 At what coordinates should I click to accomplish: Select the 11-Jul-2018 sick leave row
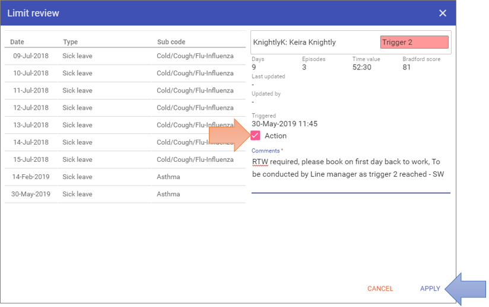[125, 91]
